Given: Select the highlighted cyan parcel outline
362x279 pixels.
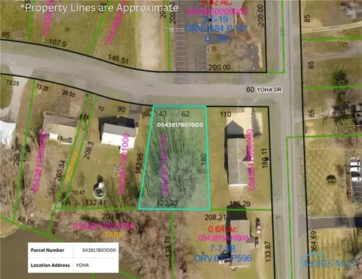Looking at the screenshot, I should tap(174, 158).
